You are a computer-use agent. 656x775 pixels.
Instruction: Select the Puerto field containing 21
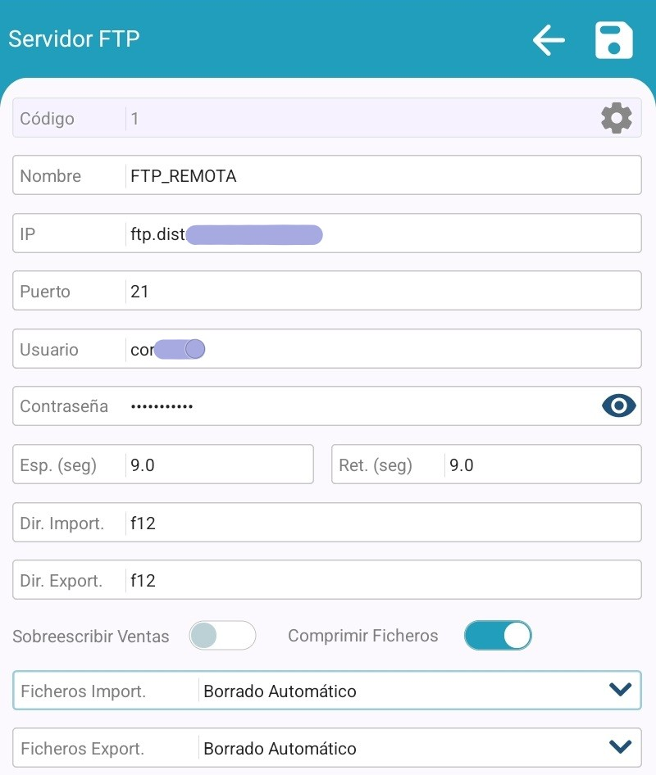381,292
